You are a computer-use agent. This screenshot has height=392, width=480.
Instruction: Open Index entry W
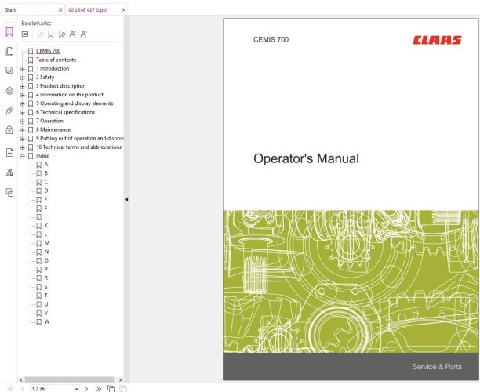coord(47,321)
